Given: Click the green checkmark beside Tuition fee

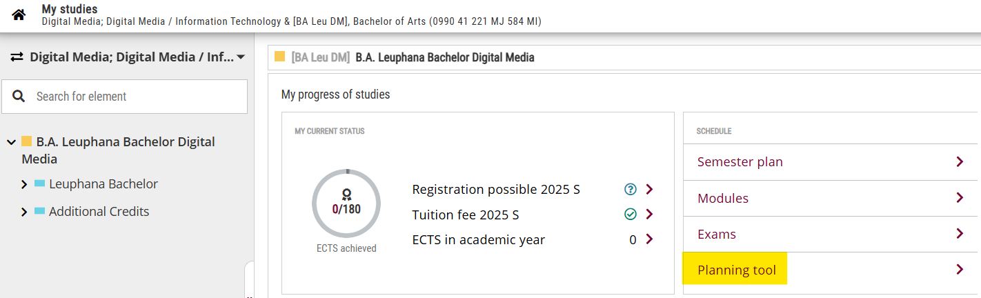Looking at the screenshot, I should click(x=630, y=215).
